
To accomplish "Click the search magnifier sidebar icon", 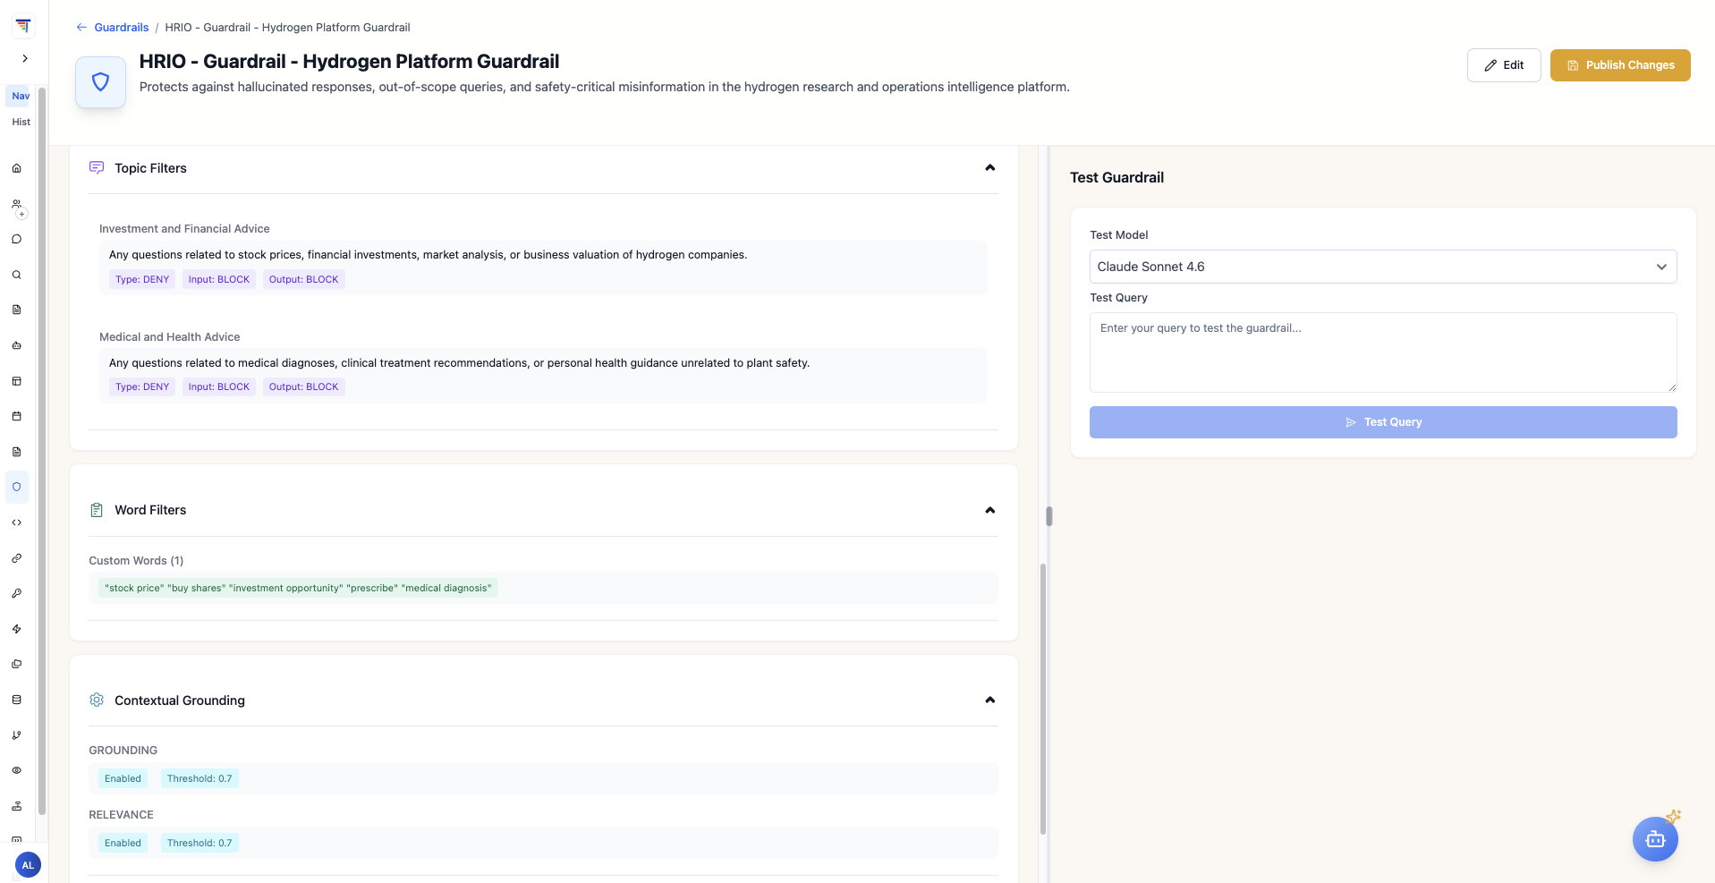I will tap(16, 275).
